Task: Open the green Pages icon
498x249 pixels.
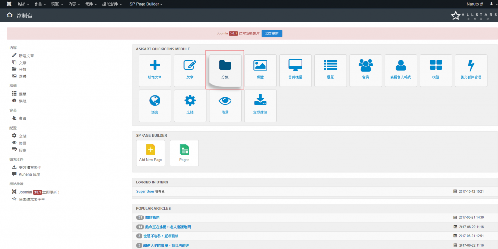Action: (184, 153)
